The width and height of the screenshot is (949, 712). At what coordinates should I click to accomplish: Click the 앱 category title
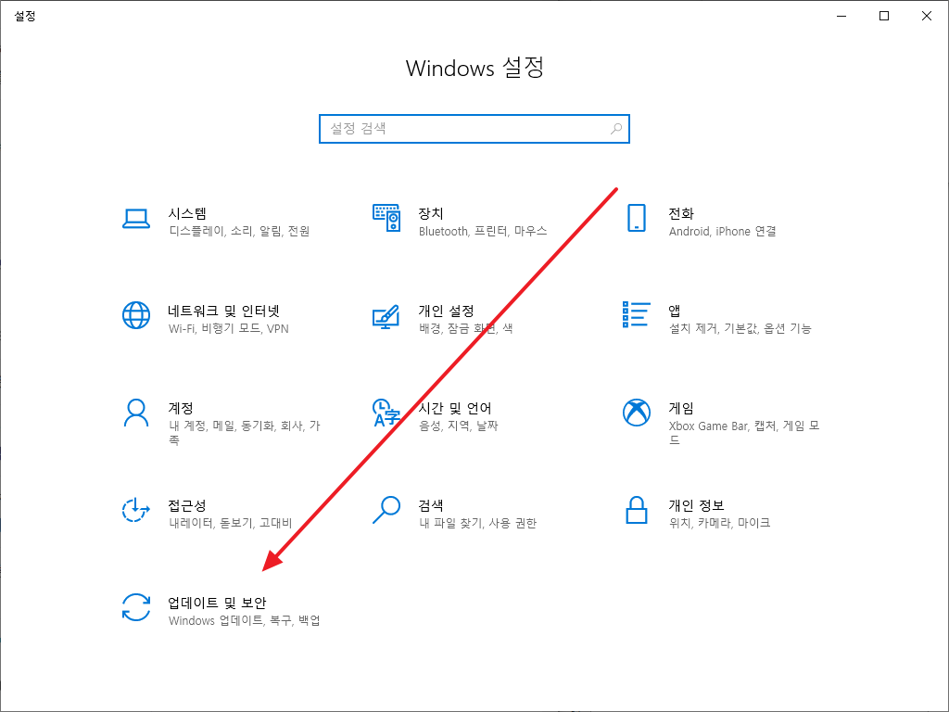pos(675,311)
